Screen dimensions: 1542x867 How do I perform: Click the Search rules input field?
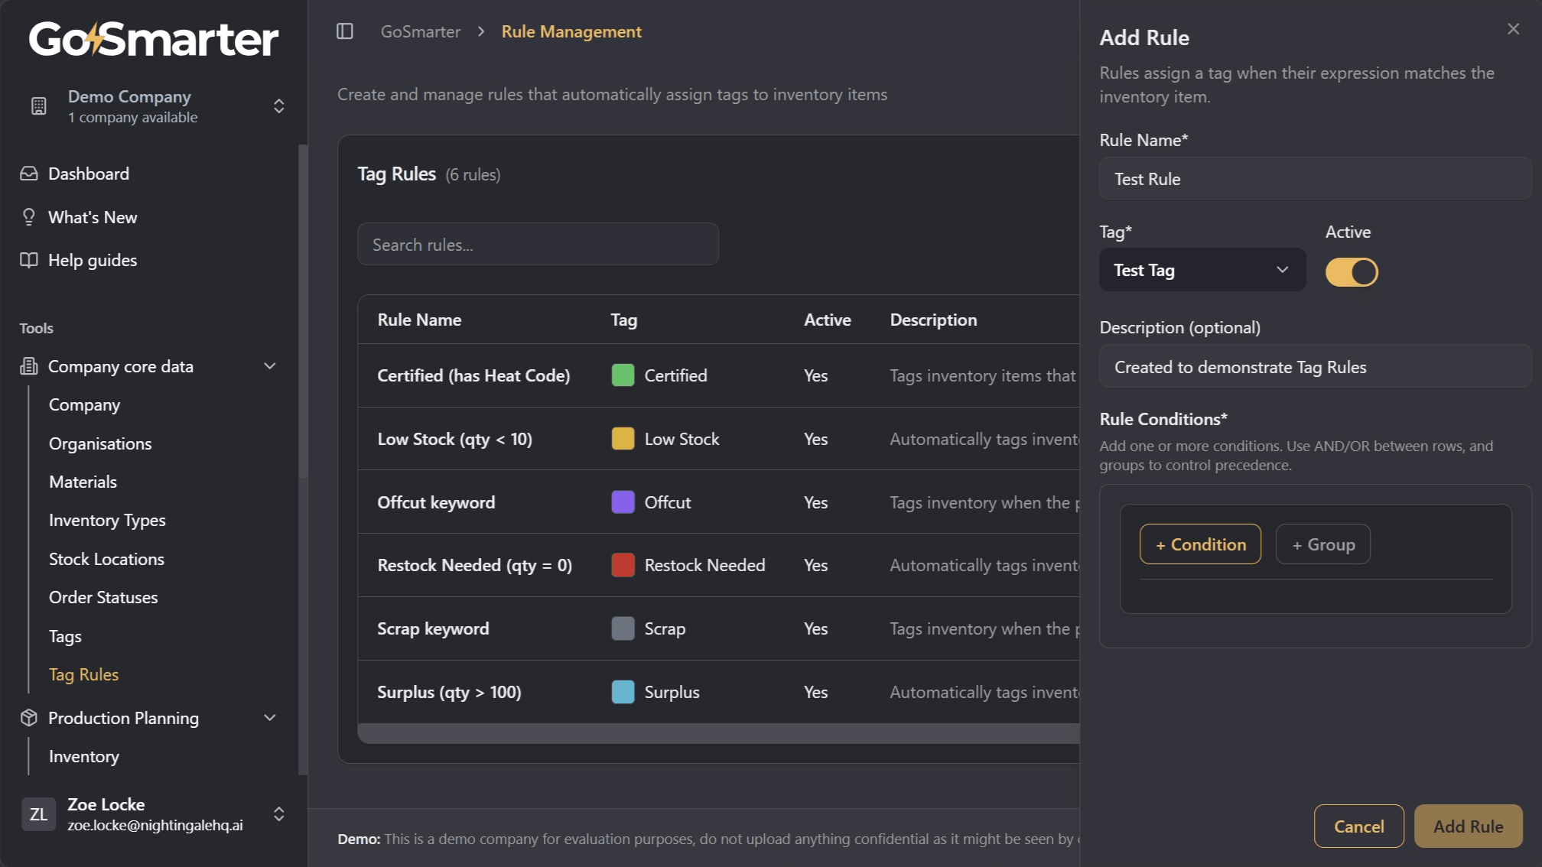538,244
